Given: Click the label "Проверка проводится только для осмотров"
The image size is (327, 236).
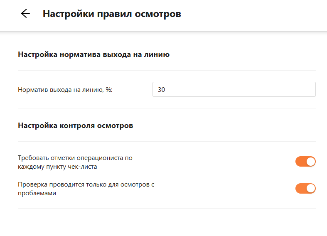Looking at the screenshot, I should 86,184.
